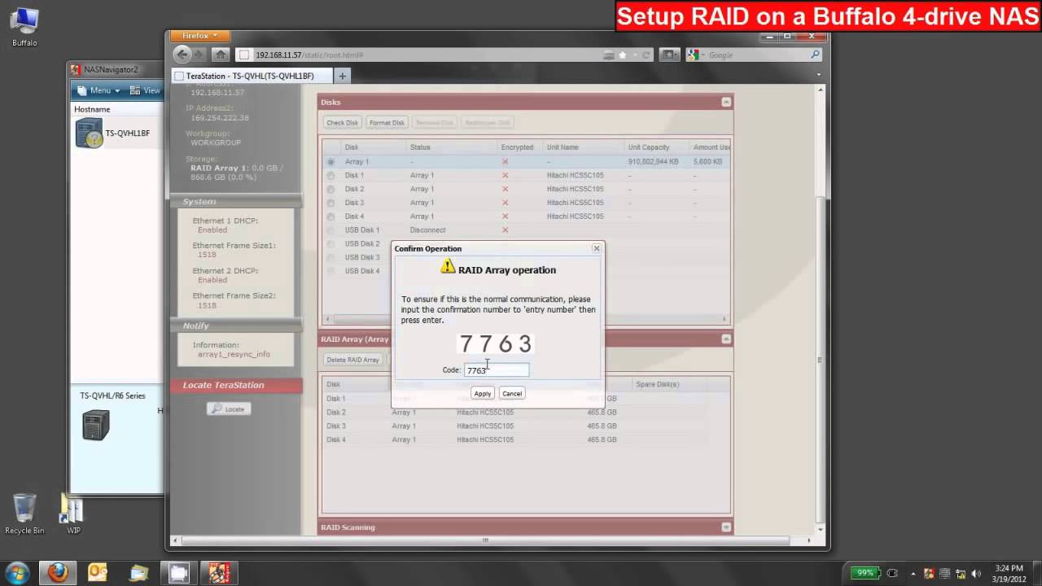Click the '910,802,944 KB' capacity cell

(653, 161)
